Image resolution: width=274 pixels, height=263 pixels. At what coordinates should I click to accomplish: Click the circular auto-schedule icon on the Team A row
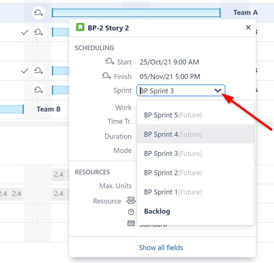coord(38,13)
